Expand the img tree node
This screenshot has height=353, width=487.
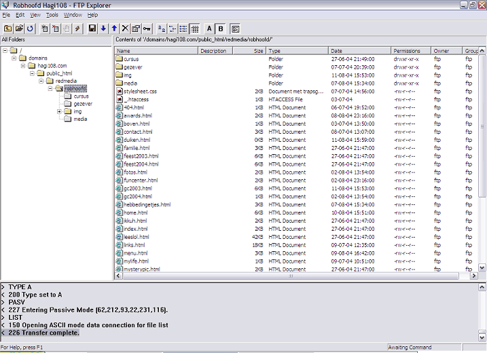point(59,111)
